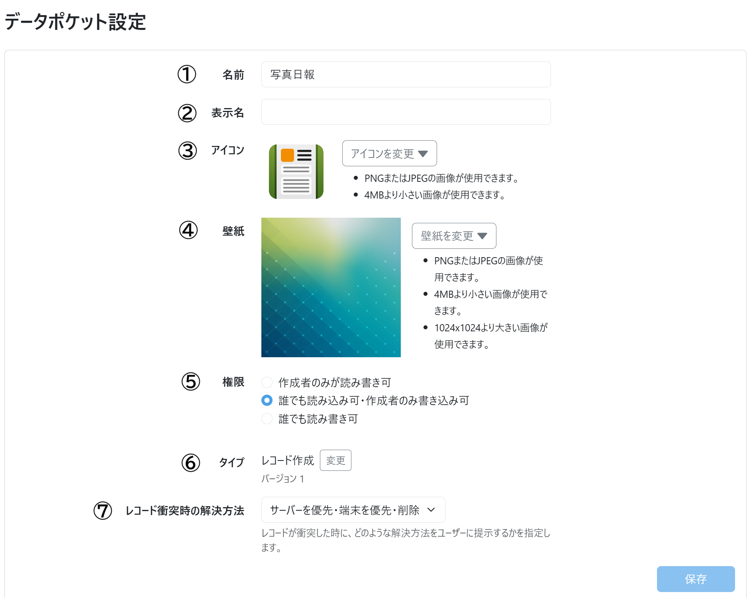This screenshot has height=602, width=751.
Task: Click the レコード衝突時の解決方法 label
Action: point(185,511)
